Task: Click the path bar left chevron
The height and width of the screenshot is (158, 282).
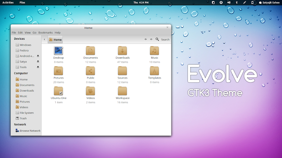Action: (44, 39)
